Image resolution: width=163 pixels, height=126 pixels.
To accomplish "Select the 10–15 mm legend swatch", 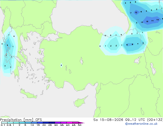I will pos(34,123).
